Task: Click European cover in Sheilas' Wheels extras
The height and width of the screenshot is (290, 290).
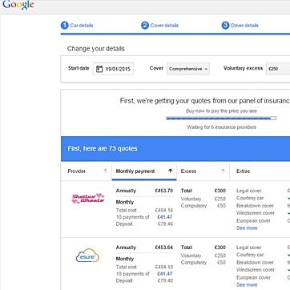Action: point(253,221)
